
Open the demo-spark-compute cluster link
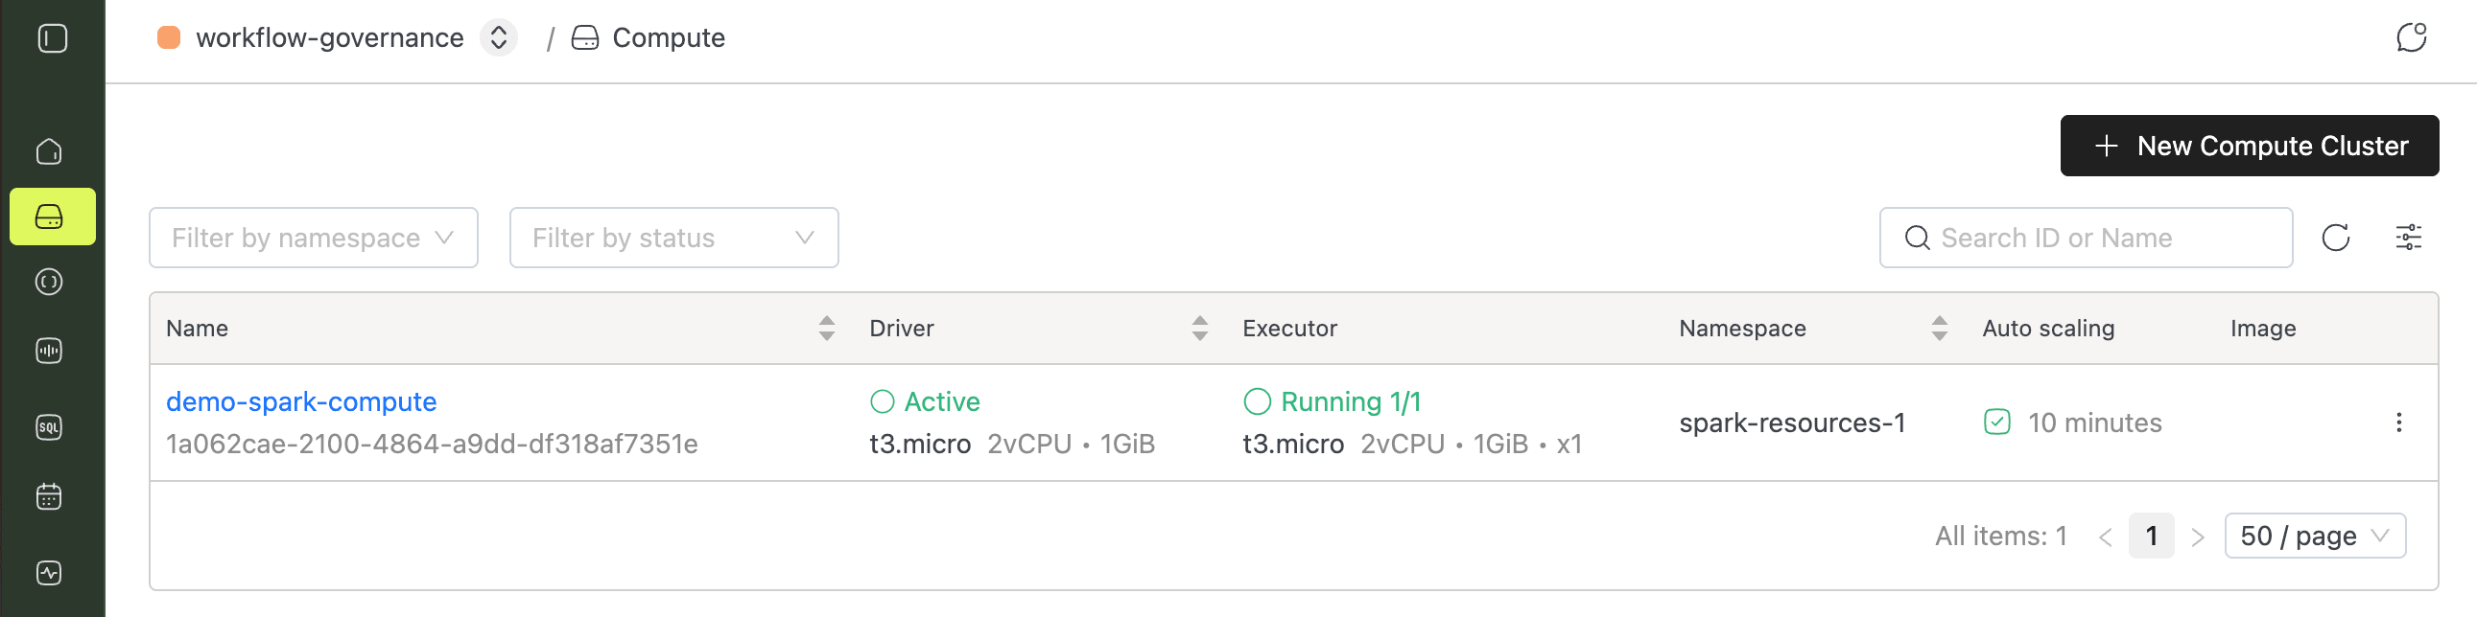pos(301,401)
